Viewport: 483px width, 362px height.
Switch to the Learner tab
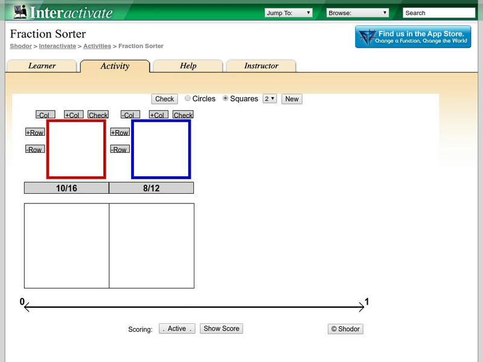[42, 66]
